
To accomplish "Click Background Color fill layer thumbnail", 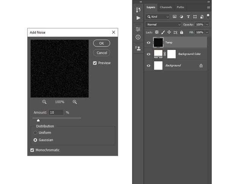I will (158, 54).
